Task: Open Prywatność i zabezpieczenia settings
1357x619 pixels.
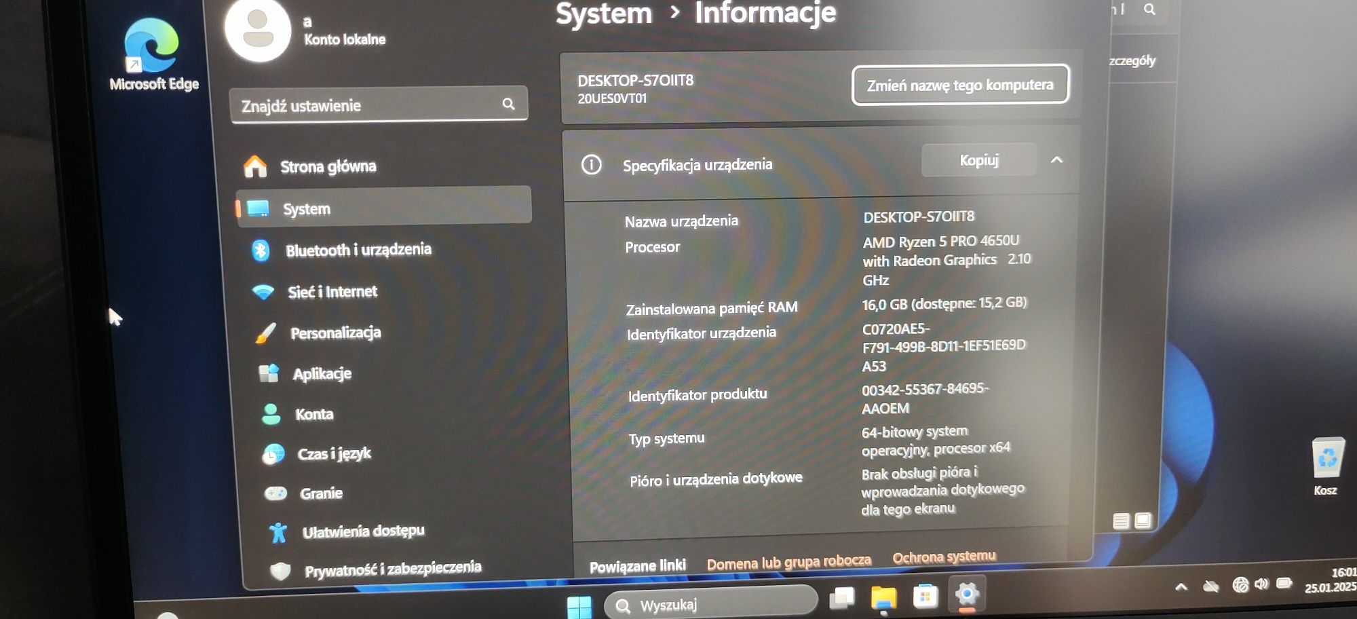Action: 376,569
